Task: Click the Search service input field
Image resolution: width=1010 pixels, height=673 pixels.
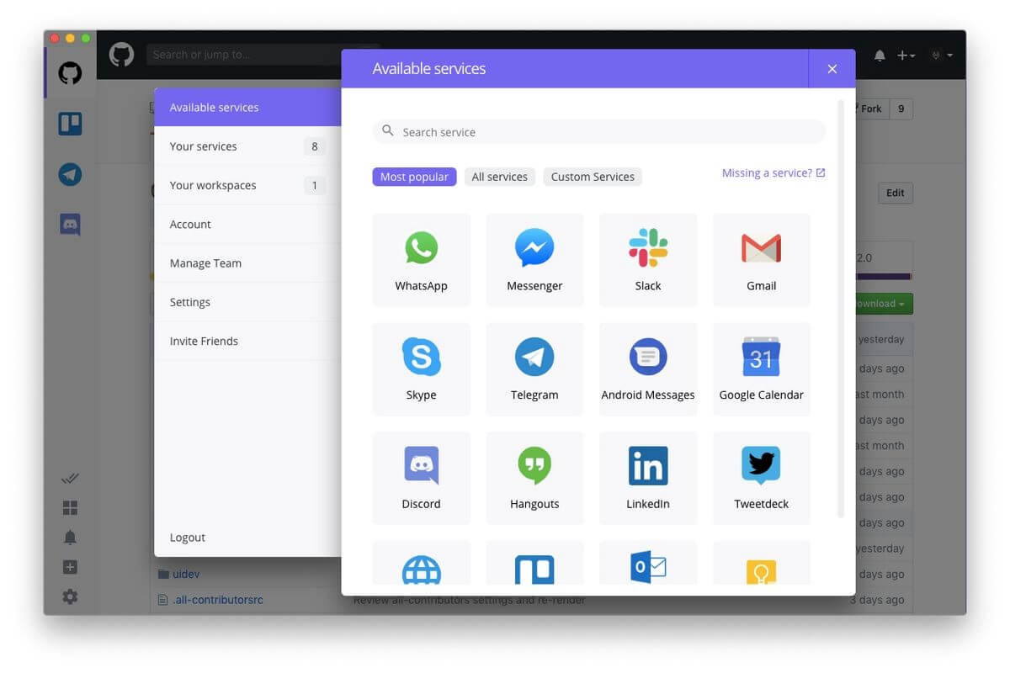Action: 598,131
